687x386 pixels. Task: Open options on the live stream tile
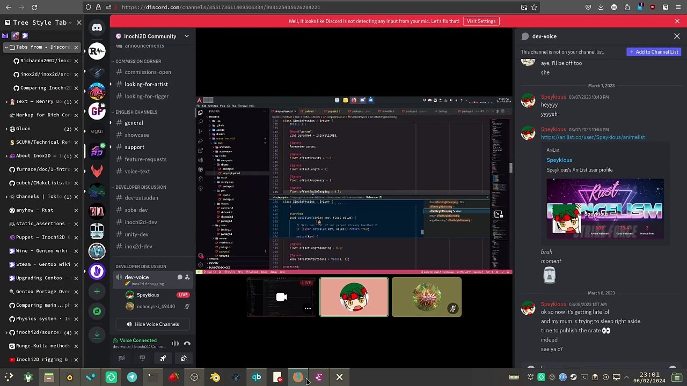coord(308,308)
